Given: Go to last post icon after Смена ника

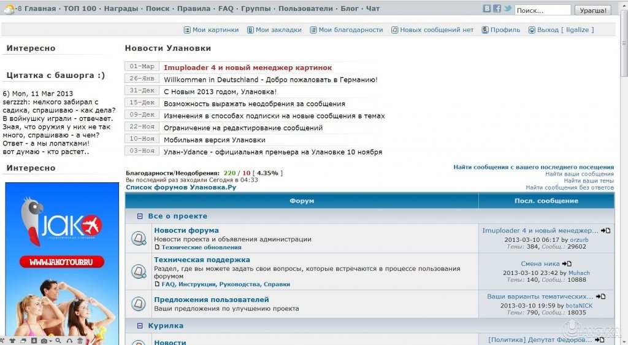Looking at the screenshot, I should tap(567, 264).
